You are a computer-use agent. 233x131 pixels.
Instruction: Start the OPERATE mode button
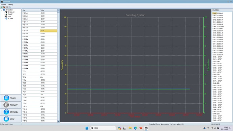coord(11,105)
